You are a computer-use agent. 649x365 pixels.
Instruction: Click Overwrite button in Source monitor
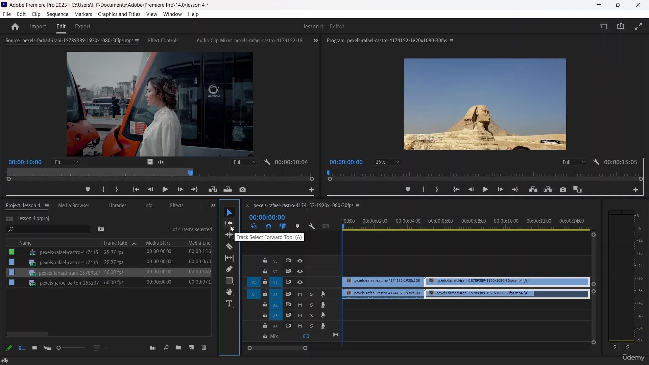point(227,190)
